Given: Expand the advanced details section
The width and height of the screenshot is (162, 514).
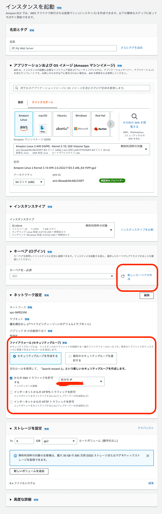Looking at the screenshot, I should [x=11, y=500].
